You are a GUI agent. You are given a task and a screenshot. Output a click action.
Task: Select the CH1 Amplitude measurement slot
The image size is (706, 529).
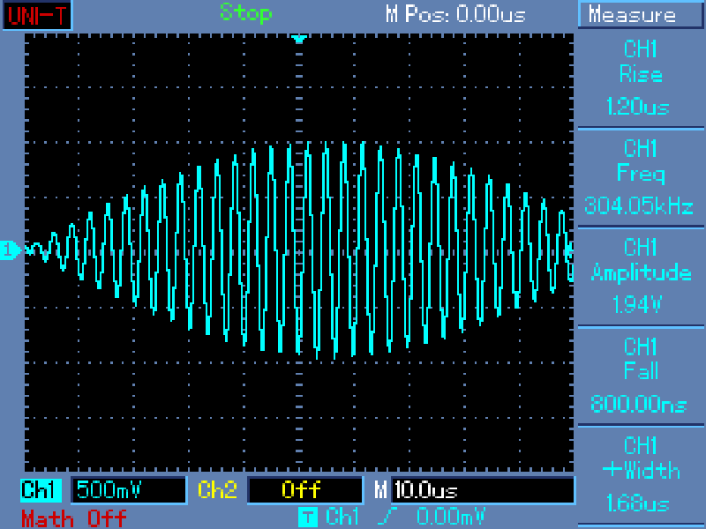pos(641,276)
